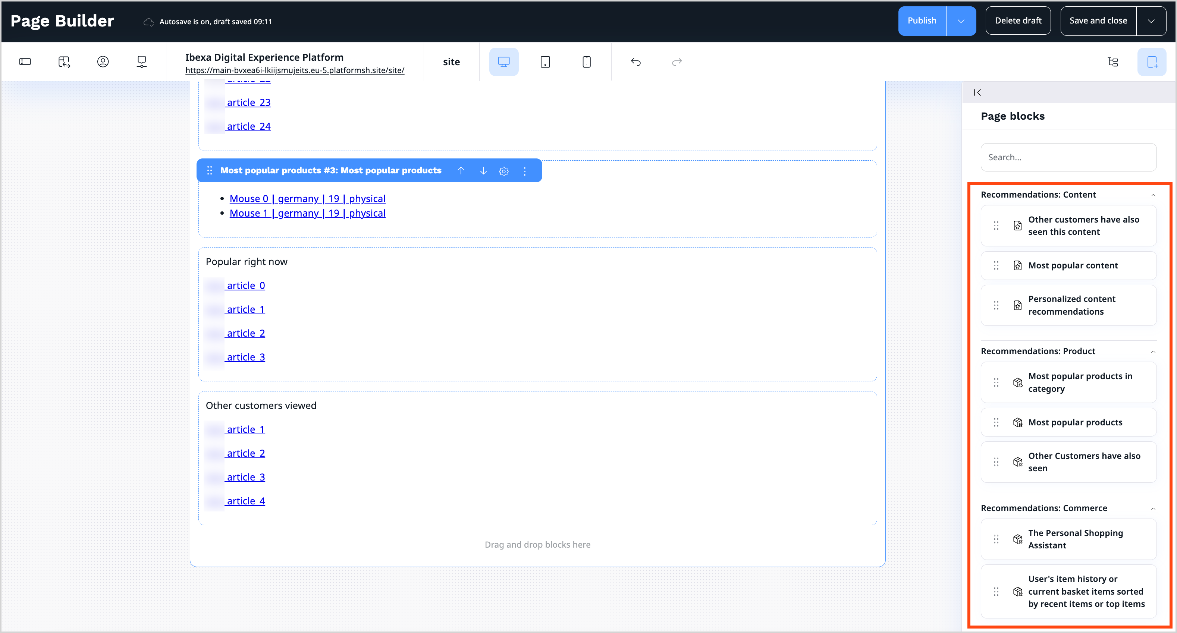Open block settings gear icon
1177x633 pixels.
click(x=503, y=171)
